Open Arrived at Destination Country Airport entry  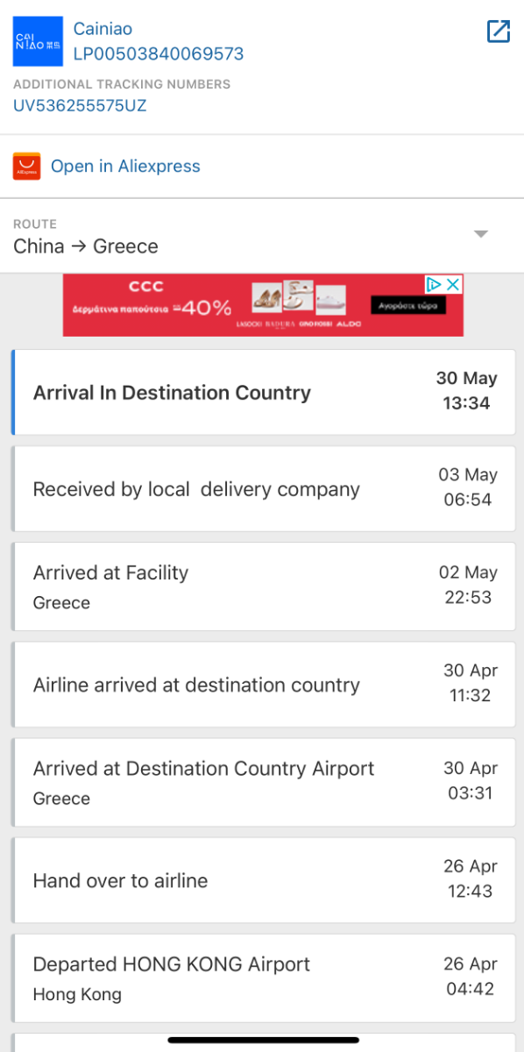point(263,782)
